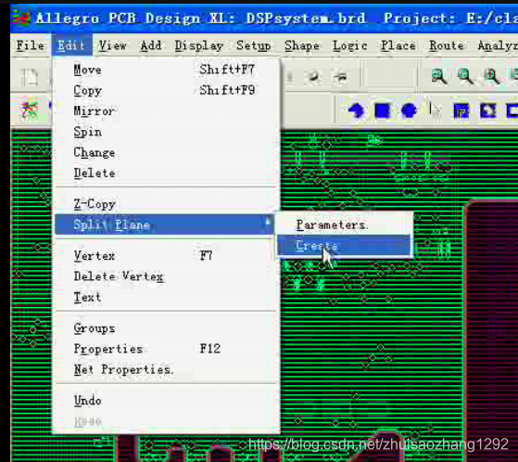Choose Delete Vertex
The image size is (518, 462).
(x=166, y=276)
